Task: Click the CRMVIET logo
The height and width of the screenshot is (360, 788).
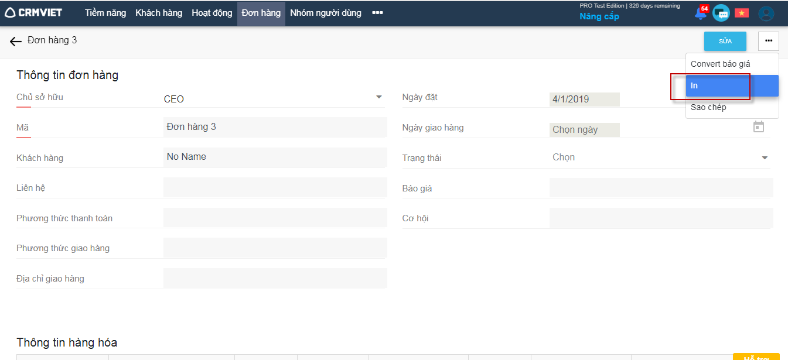Action: [x=33, y=12]
